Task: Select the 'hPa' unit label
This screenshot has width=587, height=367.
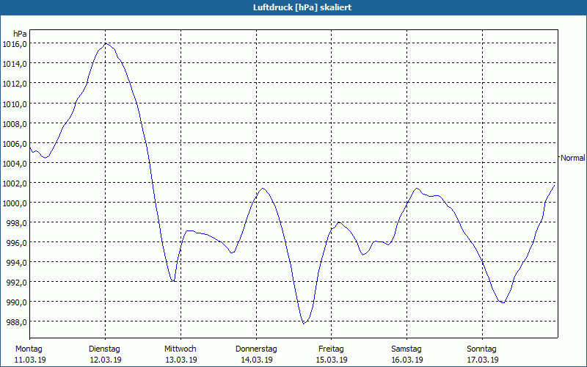Action: point(20,34)
